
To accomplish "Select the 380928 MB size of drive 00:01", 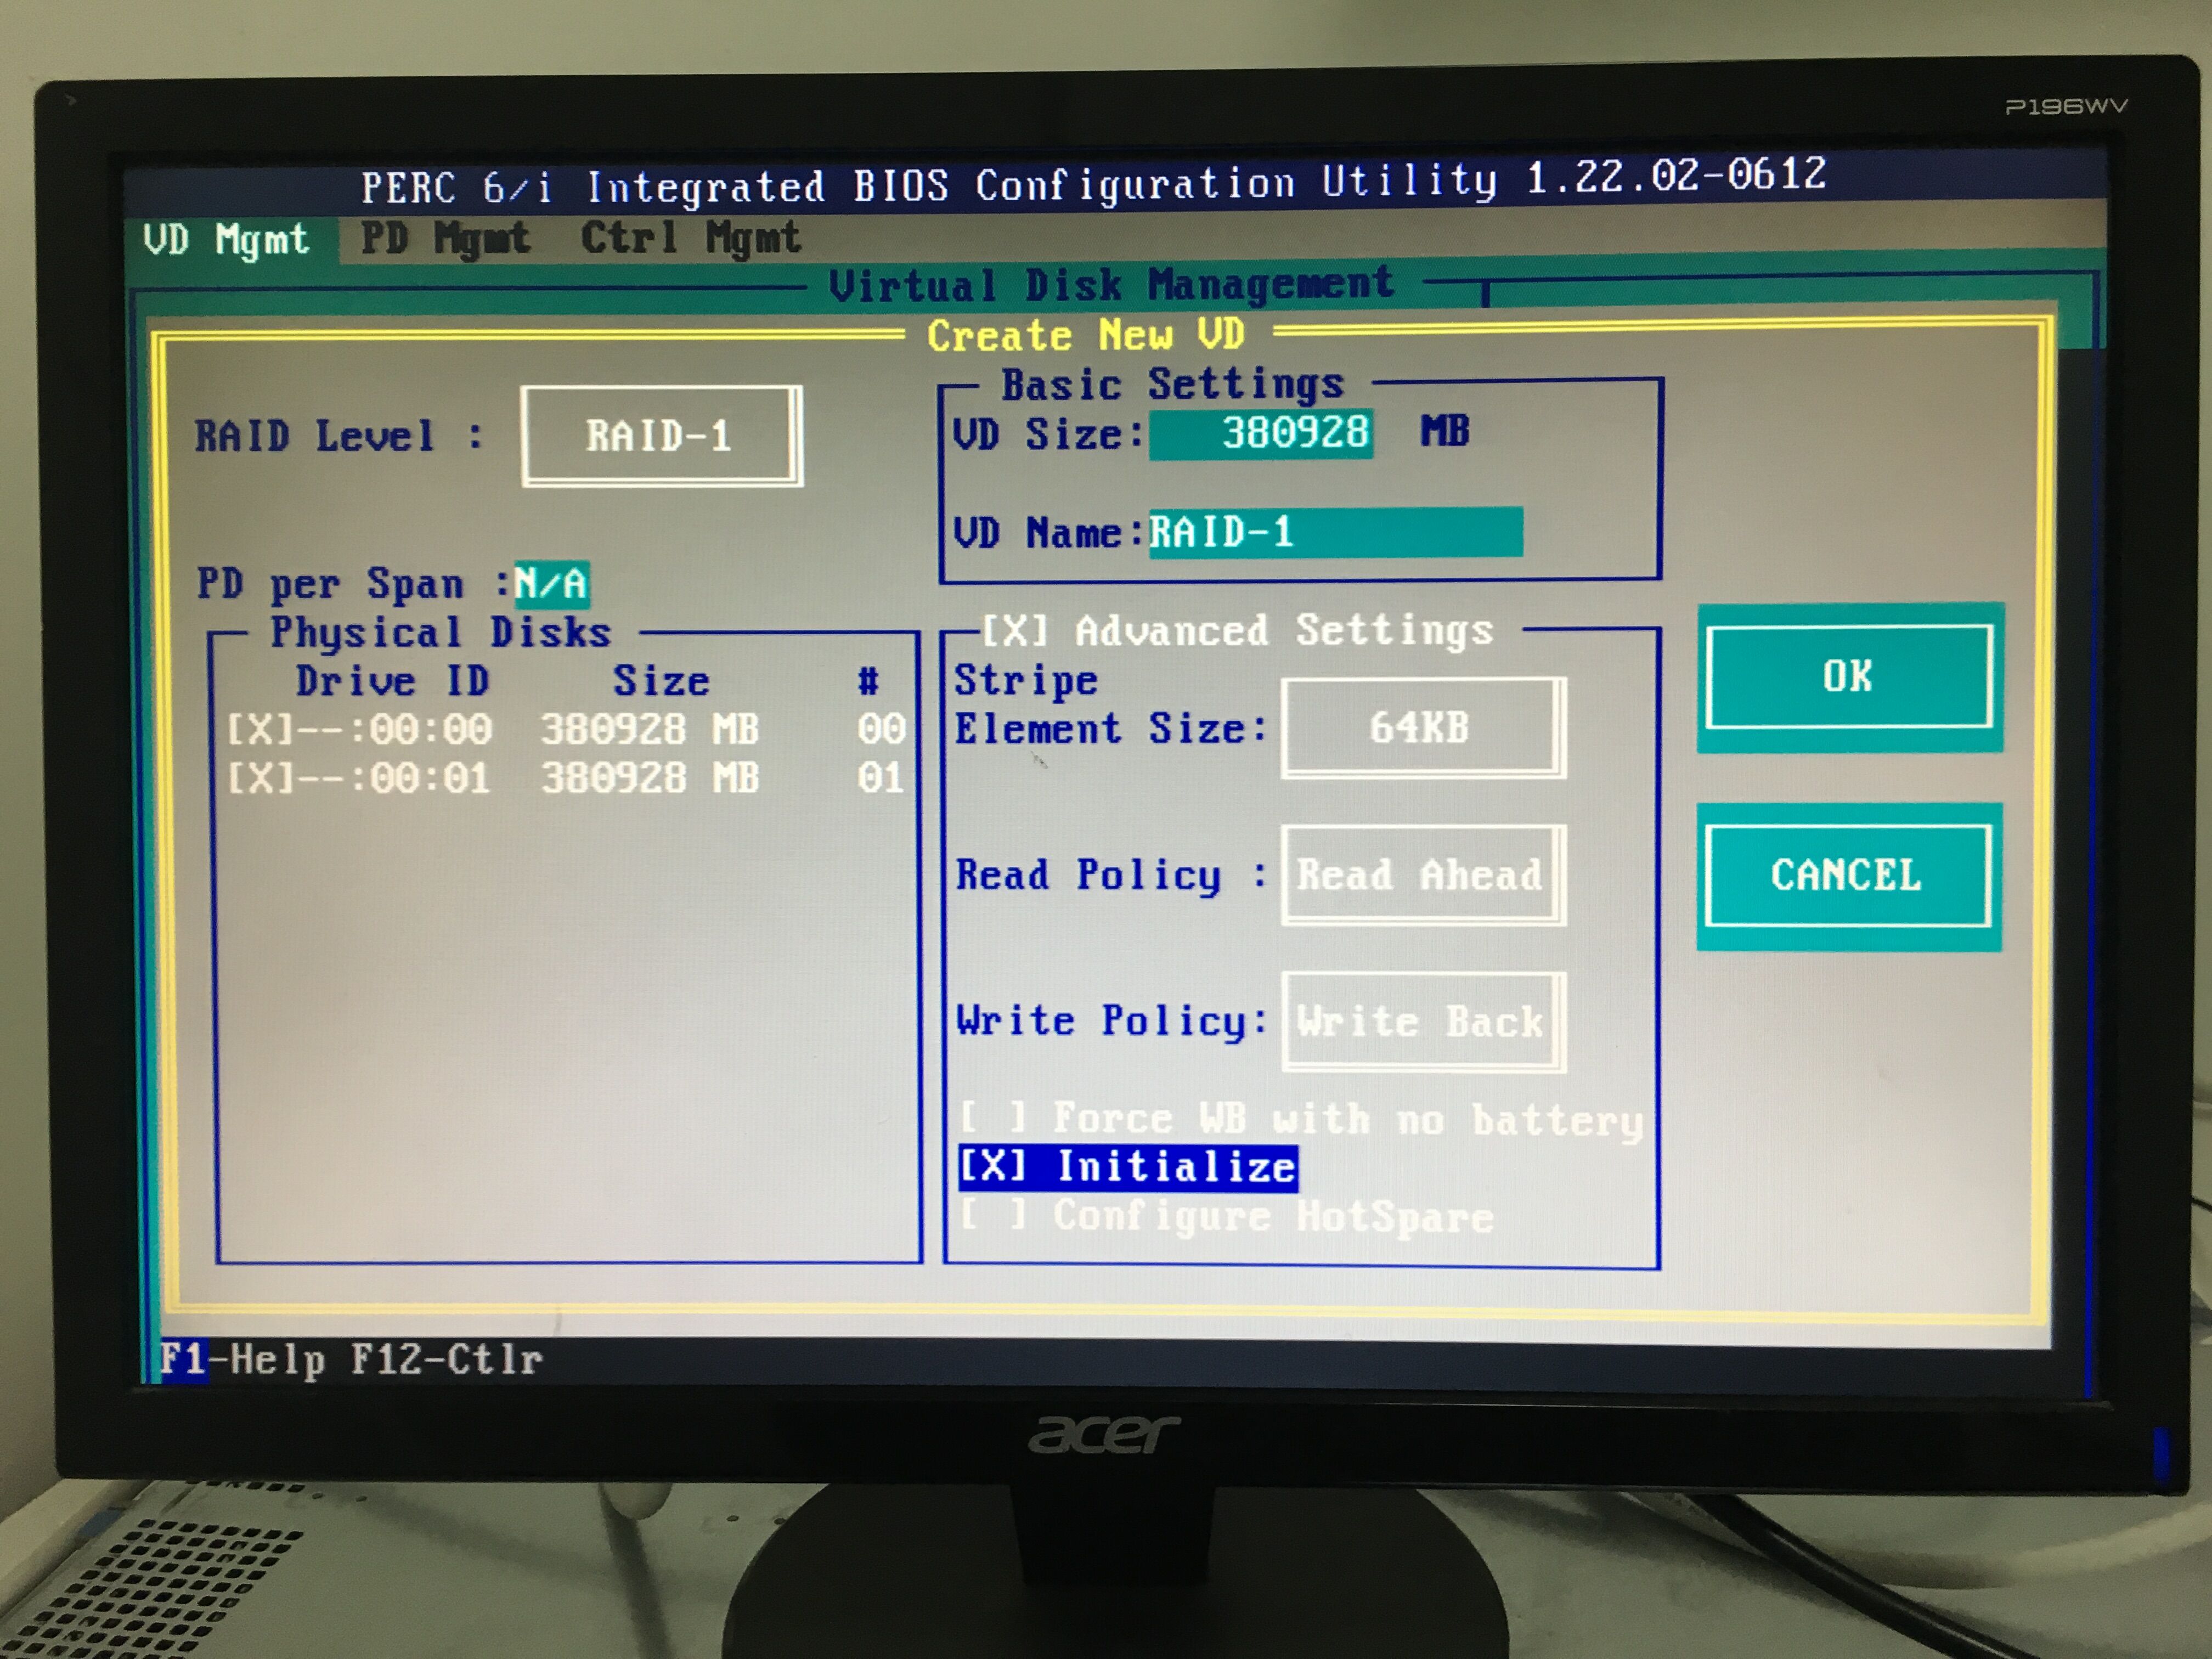I will [650, 778].
